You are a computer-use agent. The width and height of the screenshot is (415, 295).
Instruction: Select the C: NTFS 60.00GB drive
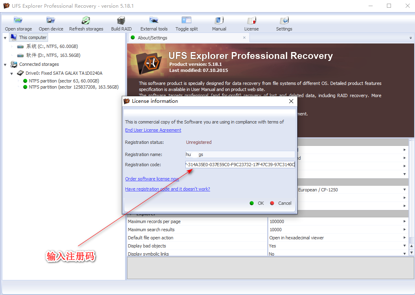(47, 46)
